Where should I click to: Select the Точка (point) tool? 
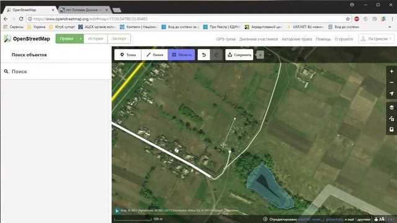tap(128, 55)
